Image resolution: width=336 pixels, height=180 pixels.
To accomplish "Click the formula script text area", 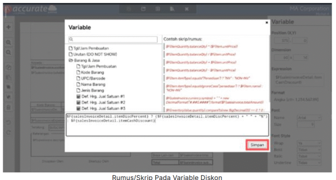I will (167, 125).
